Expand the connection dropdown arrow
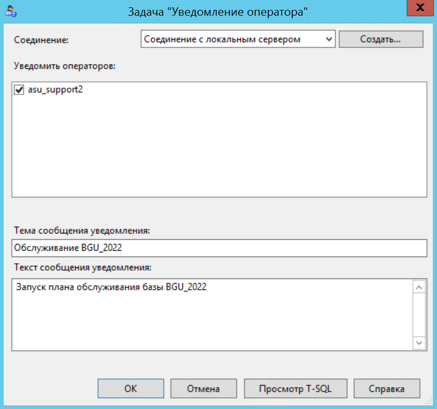Viewport: 437px width, 409px height. click(328, 39)
